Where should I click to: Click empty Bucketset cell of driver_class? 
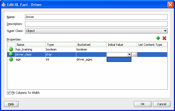(x=91, y=54)
